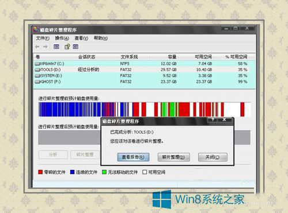Click the back arrow toolbar icon
Viewport: 288px width, 213px height.
click(37, 47)
